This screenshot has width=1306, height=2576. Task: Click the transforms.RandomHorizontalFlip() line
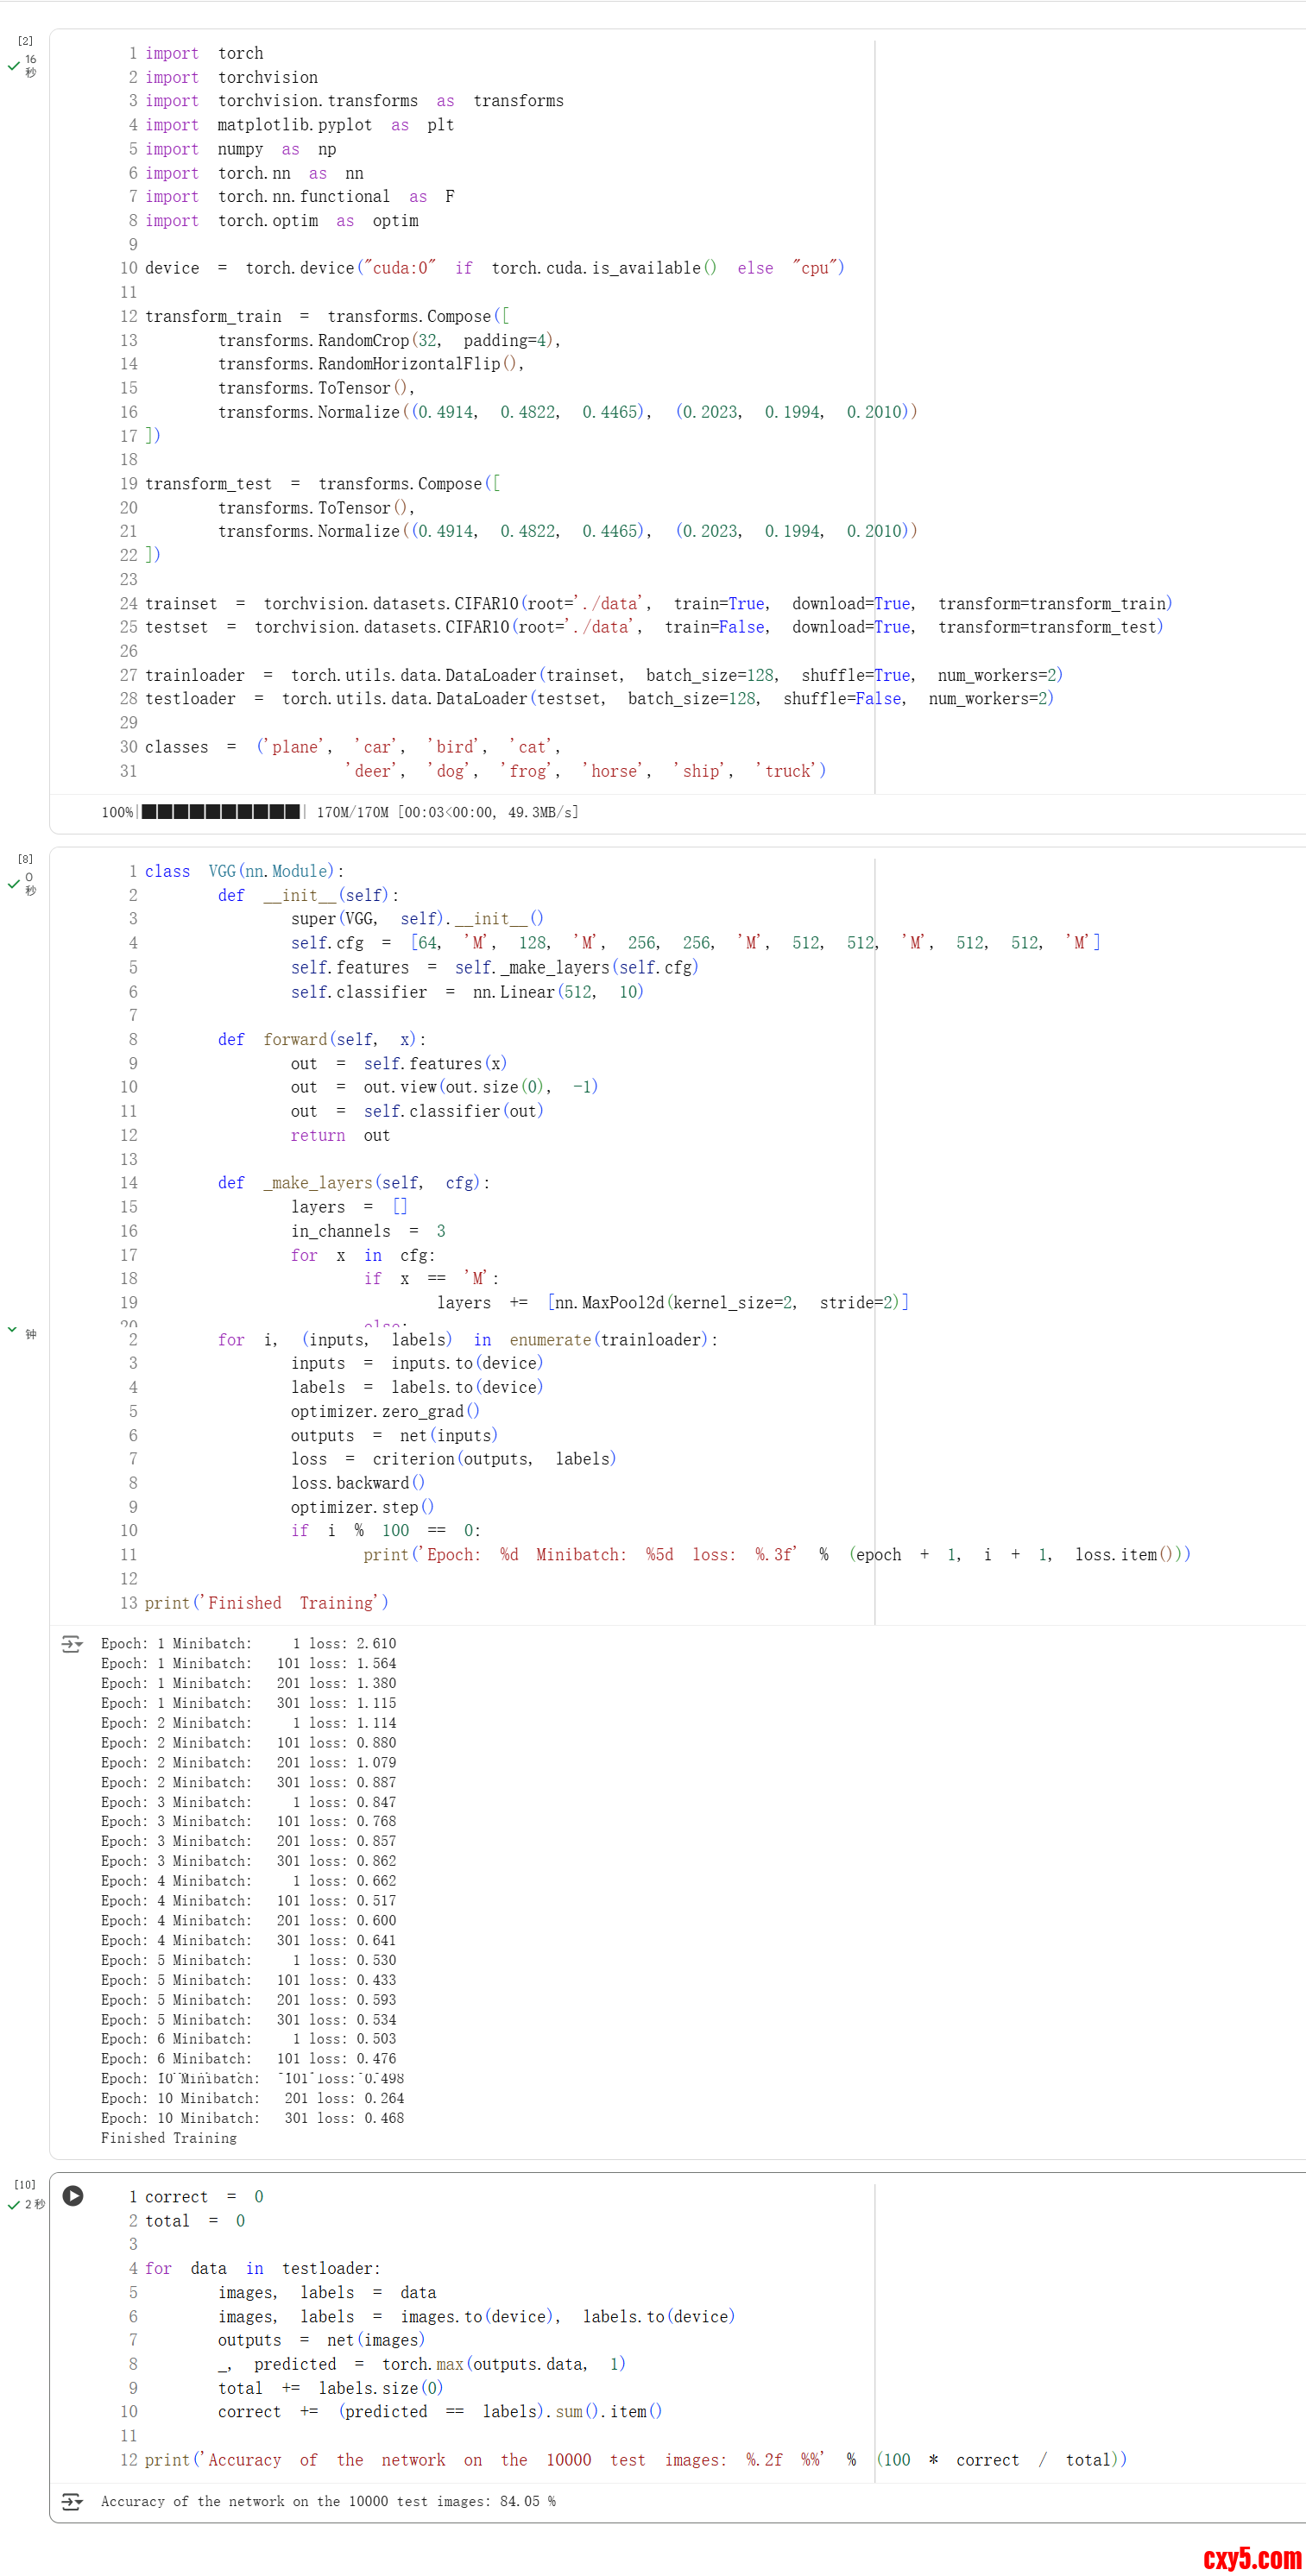(x=371, y=364)
